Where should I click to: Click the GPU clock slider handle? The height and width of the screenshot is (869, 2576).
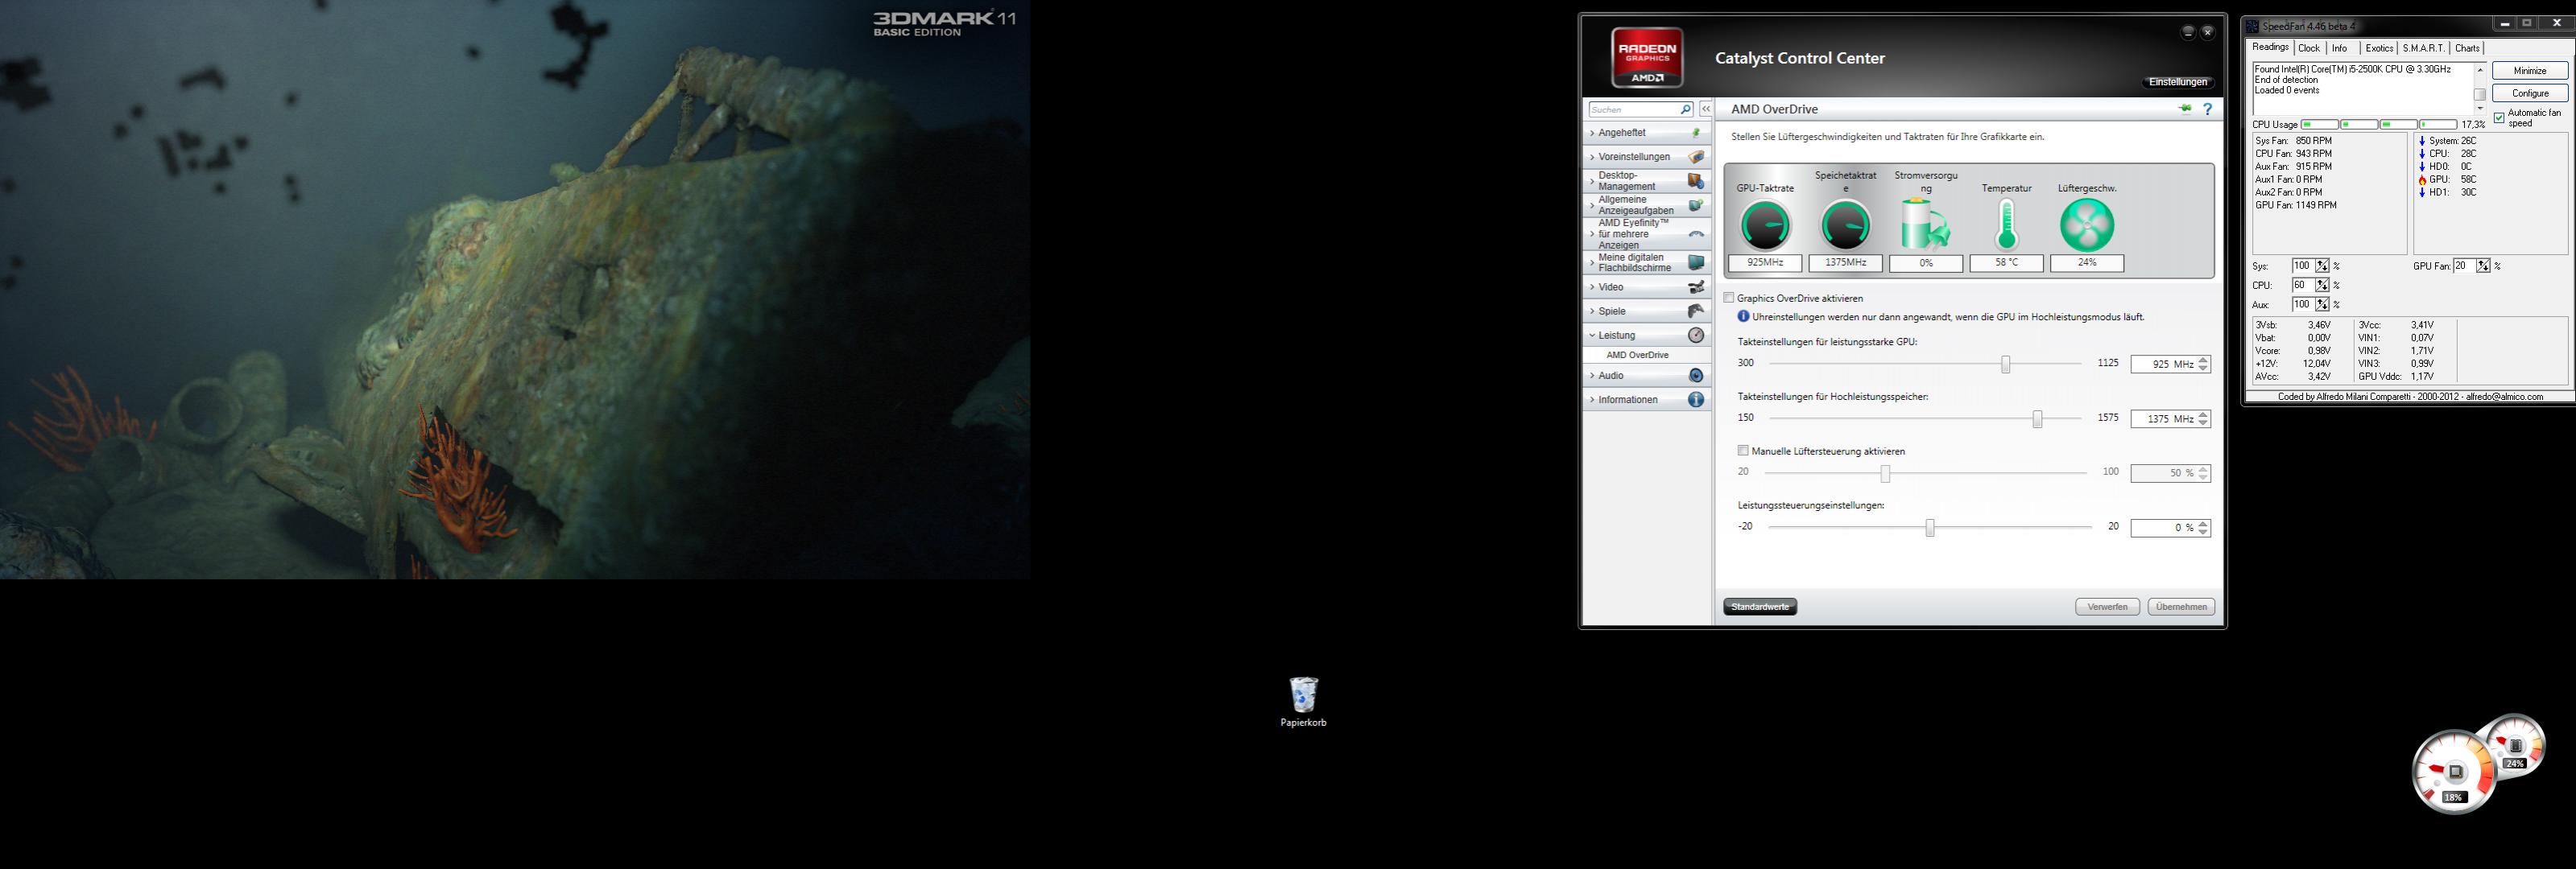click(2005, 364)
